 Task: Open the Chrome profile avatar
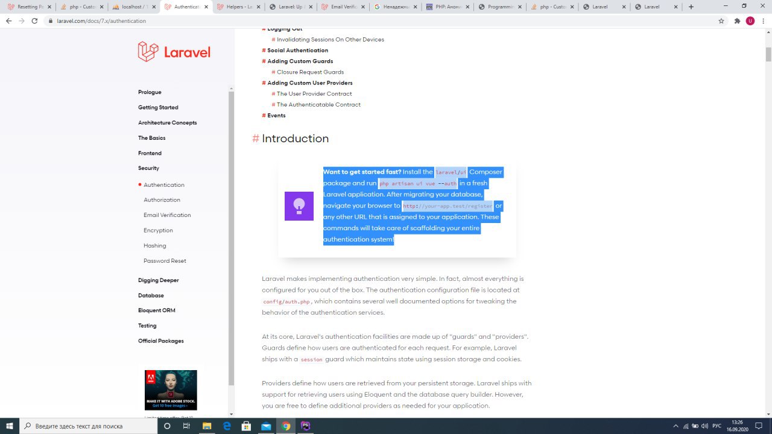pyautogui.click(x=750, y=20)
